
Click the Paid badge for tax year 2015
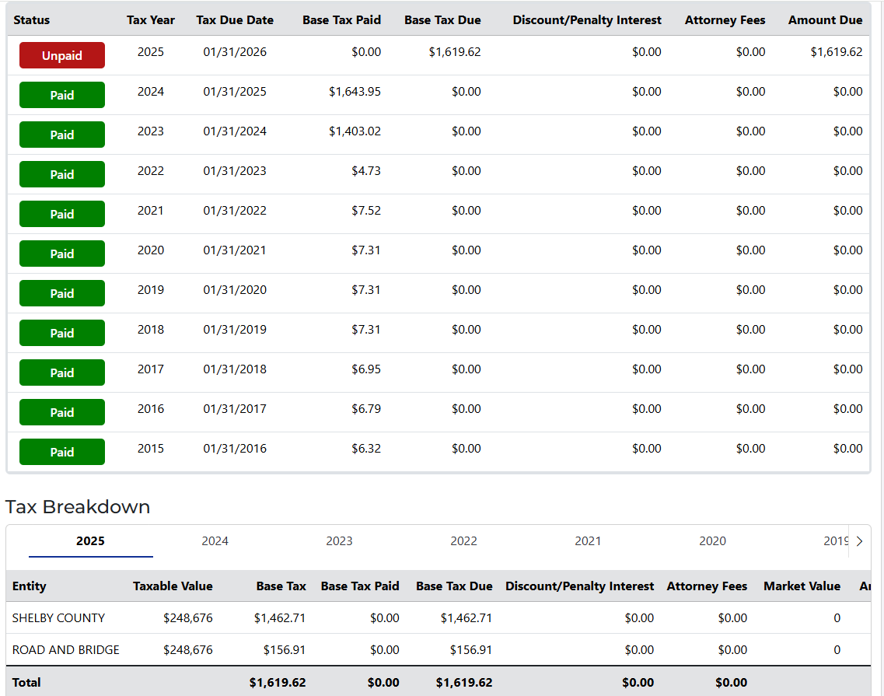point(62,452)
